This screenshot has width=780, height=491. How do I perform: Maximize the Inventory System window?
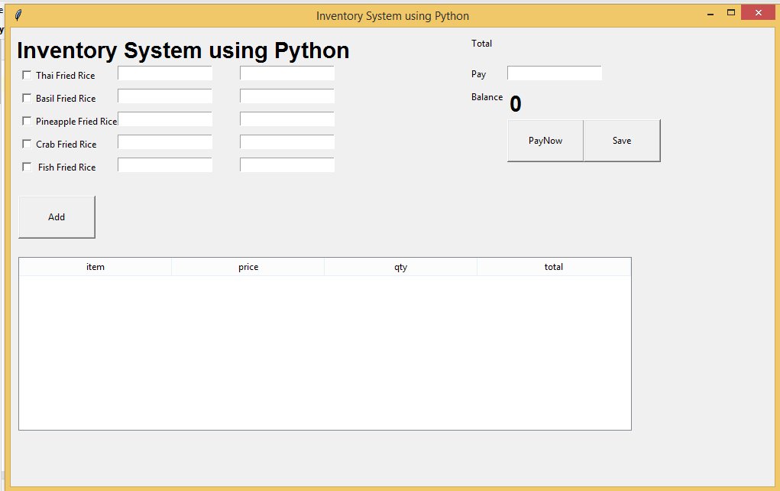pos(731,13)
